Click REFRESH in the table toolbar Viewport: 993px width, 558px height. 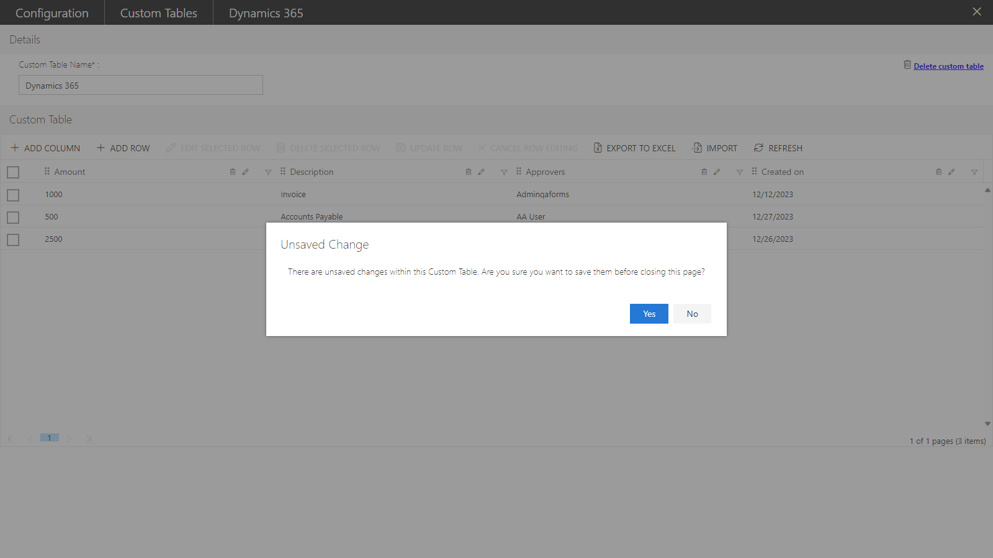778,148
